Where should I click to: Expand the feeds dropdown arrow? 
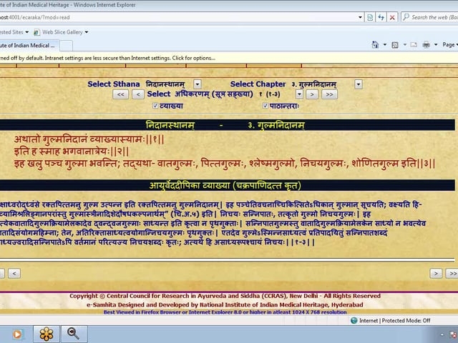(404, 45)
